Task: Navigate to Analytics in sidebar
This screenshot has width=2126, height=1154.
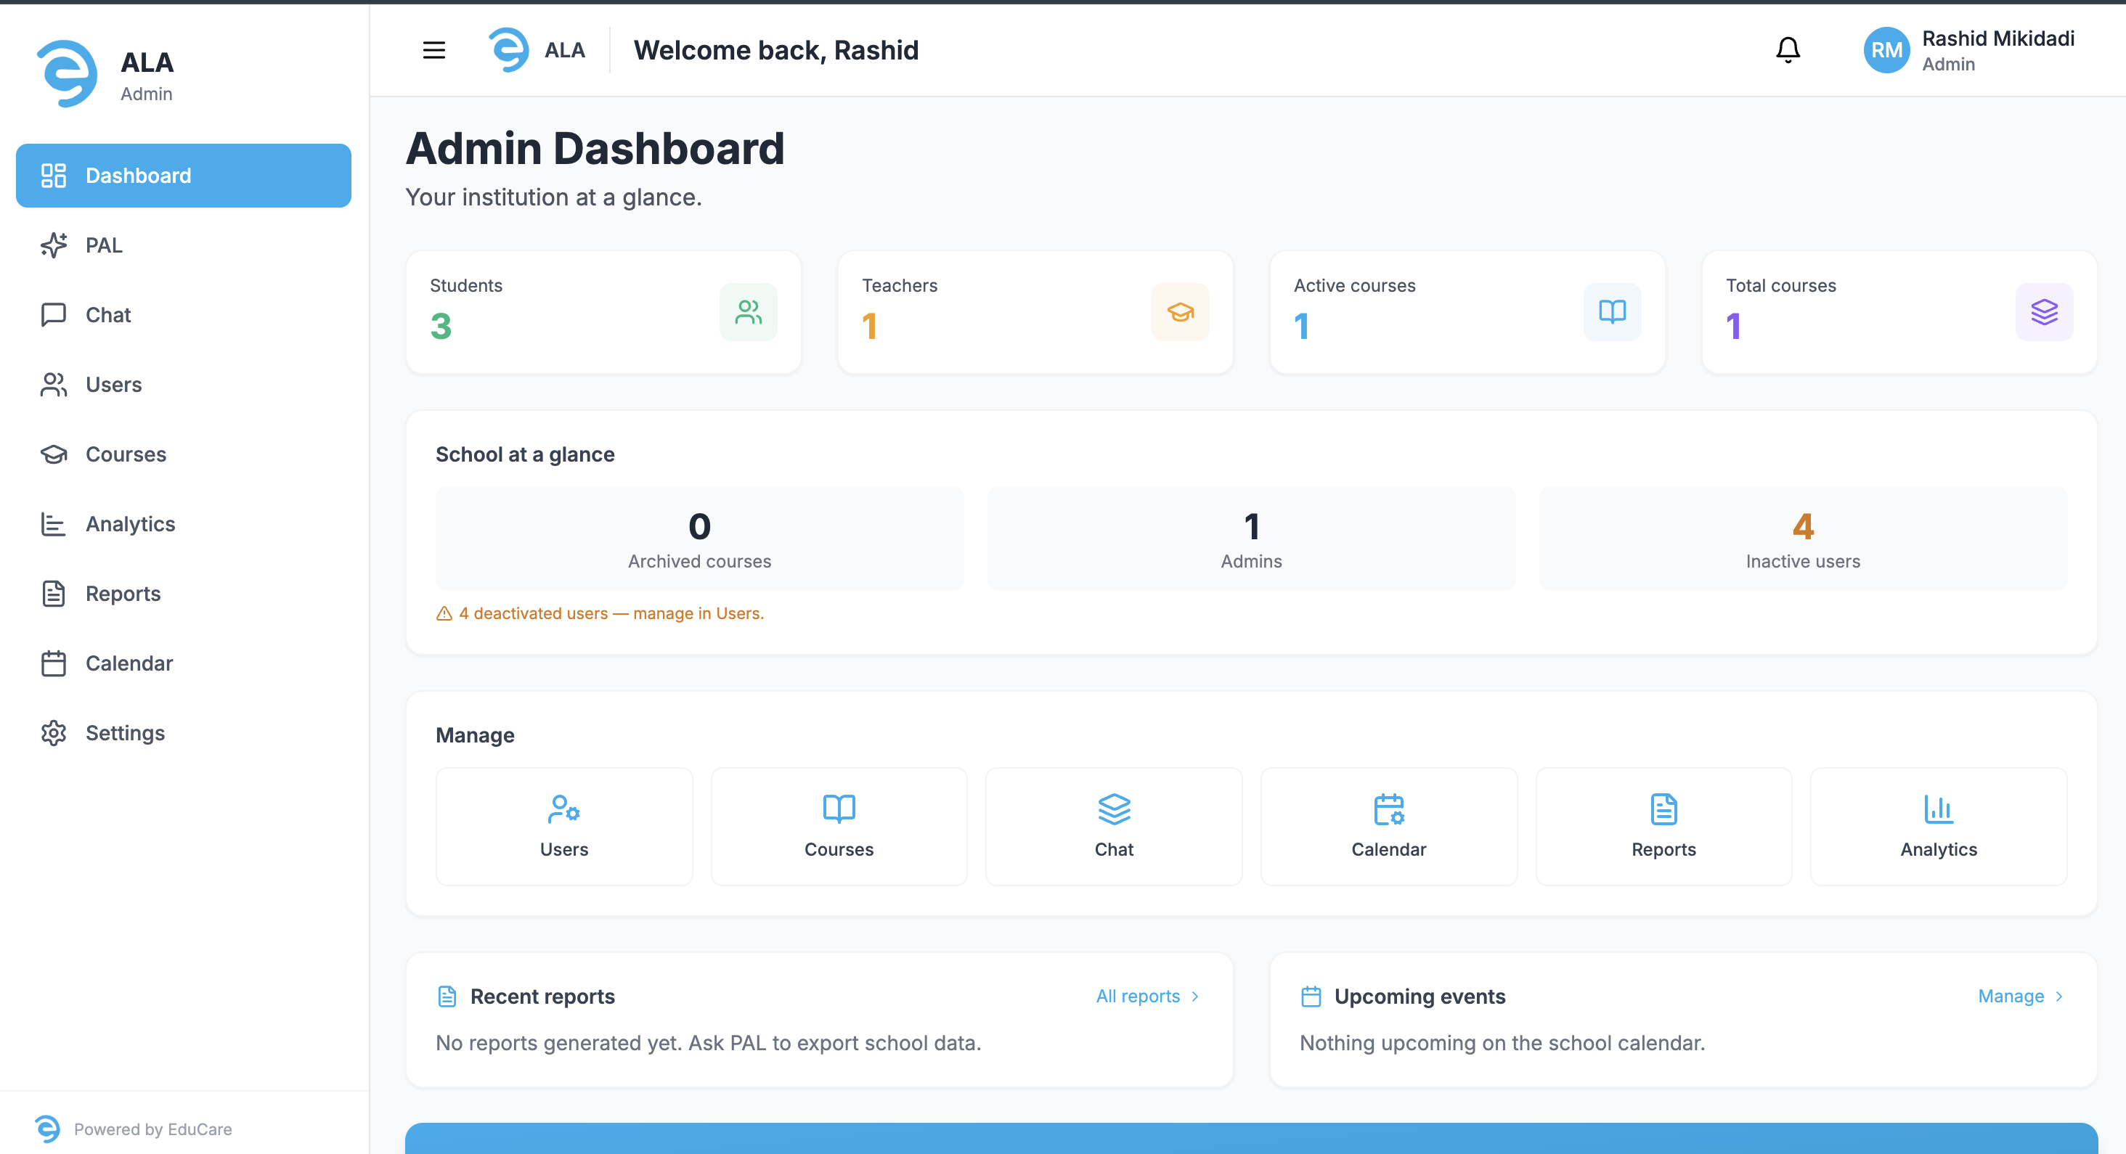Action: pos(183,524)
